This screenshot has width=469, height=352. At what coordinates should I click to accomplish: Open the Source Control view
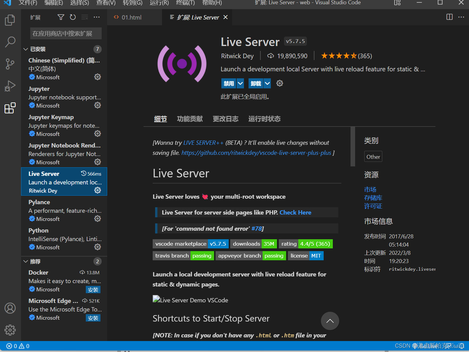pyautogui.click(x=10, y=64)
